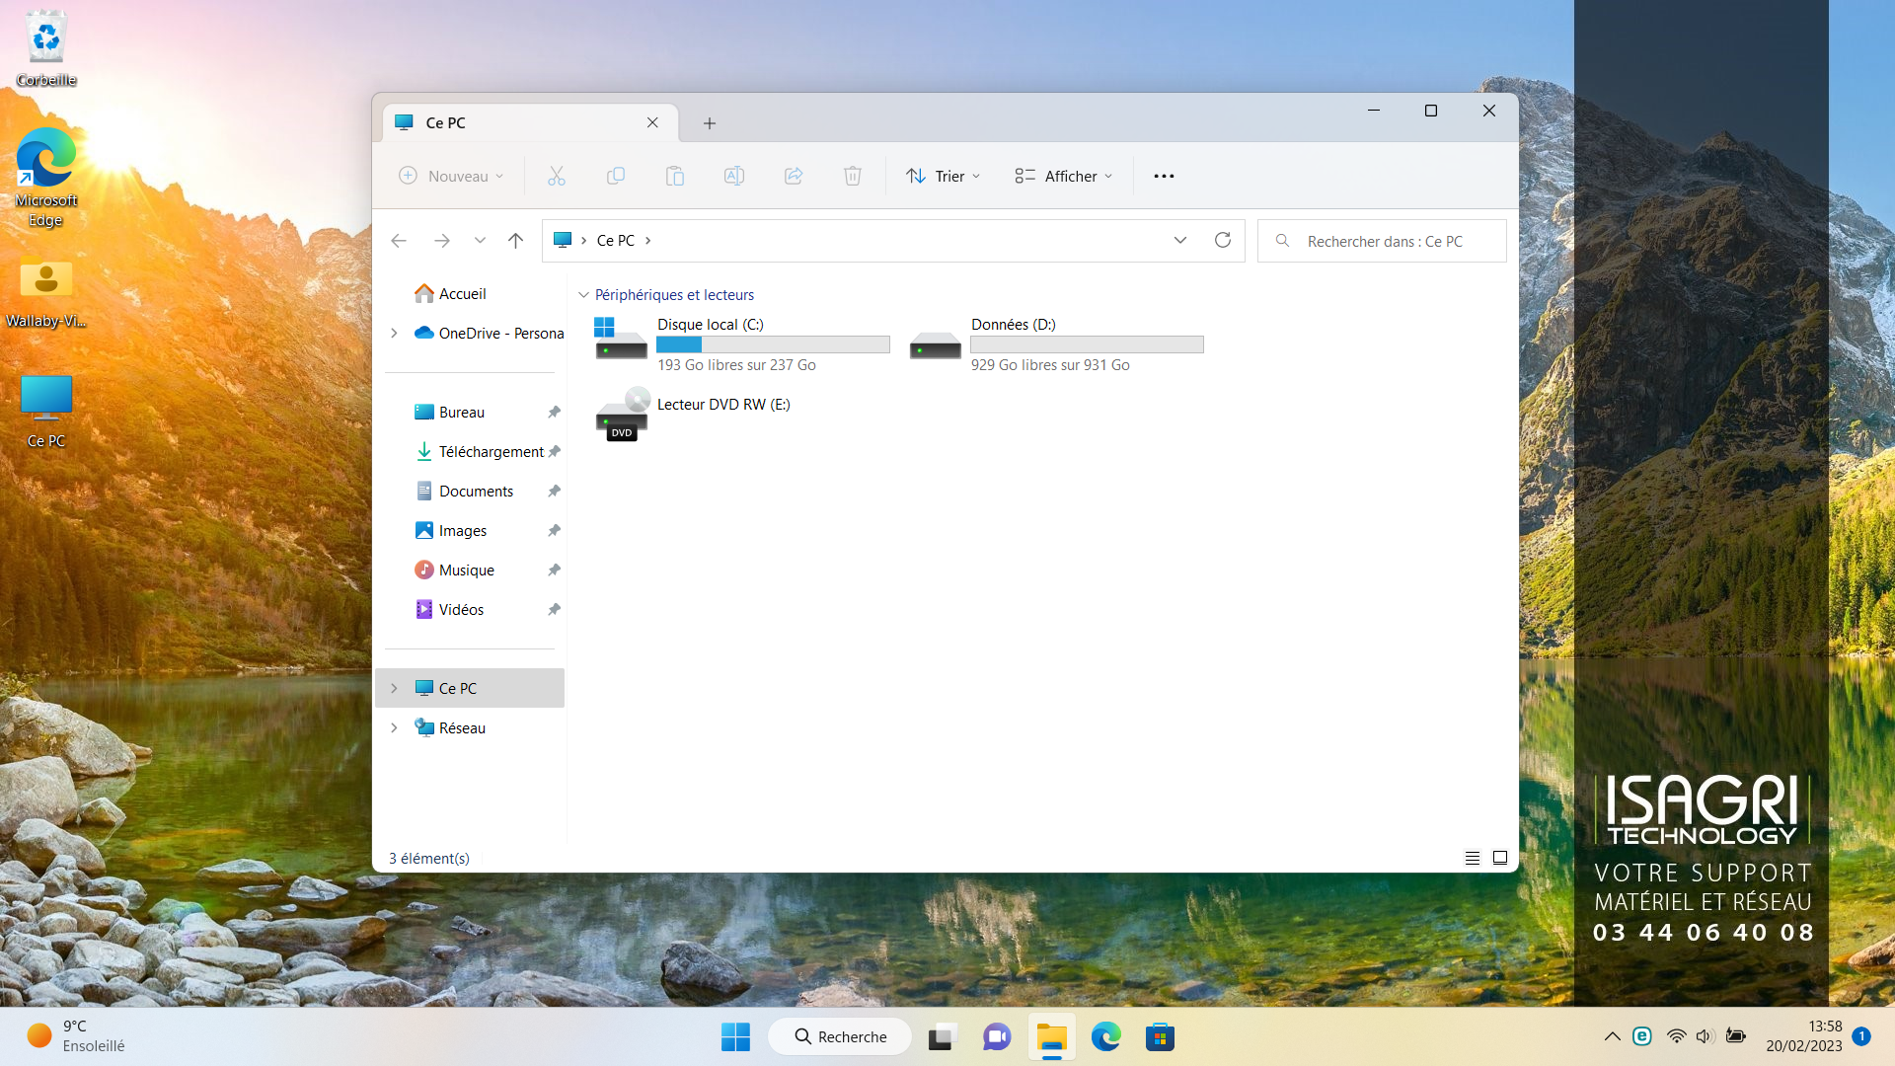Expand the Réseau tree node
Image resolution: width=1895 pixels, height=1066 pixels.
click(394, 727)
